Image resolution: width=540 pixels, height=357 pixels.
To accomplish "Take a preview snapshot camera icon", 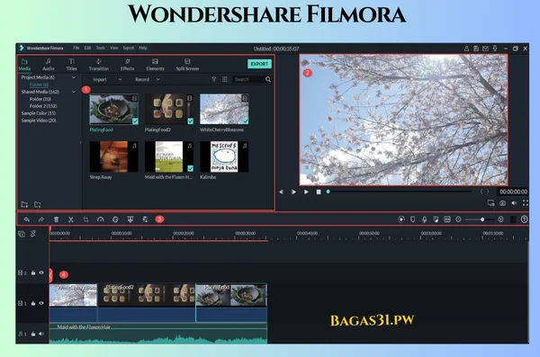I will [x=502, y=203].
